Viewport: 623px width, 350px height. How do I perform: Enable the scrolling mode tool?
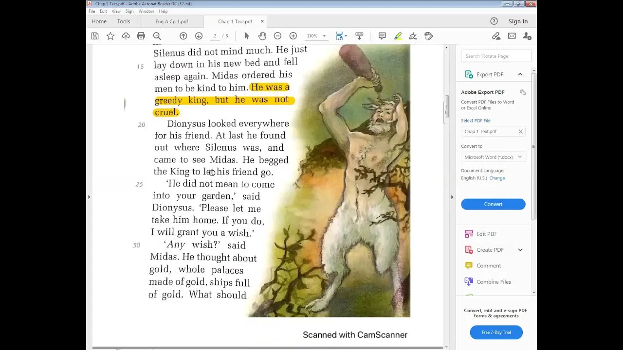[359, 36]
